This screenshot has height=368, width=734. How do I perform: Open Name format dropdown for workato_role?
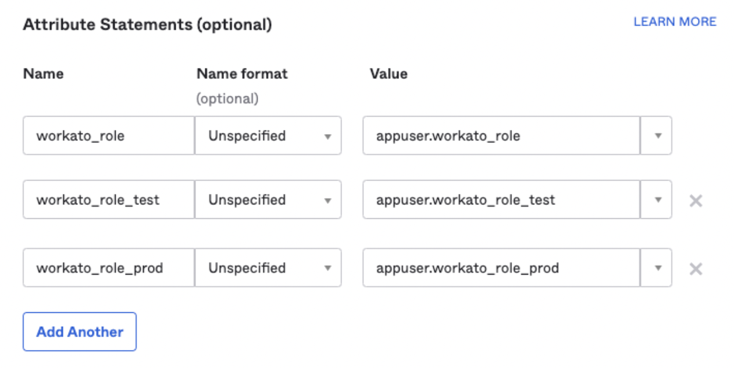tap(268, 136)
